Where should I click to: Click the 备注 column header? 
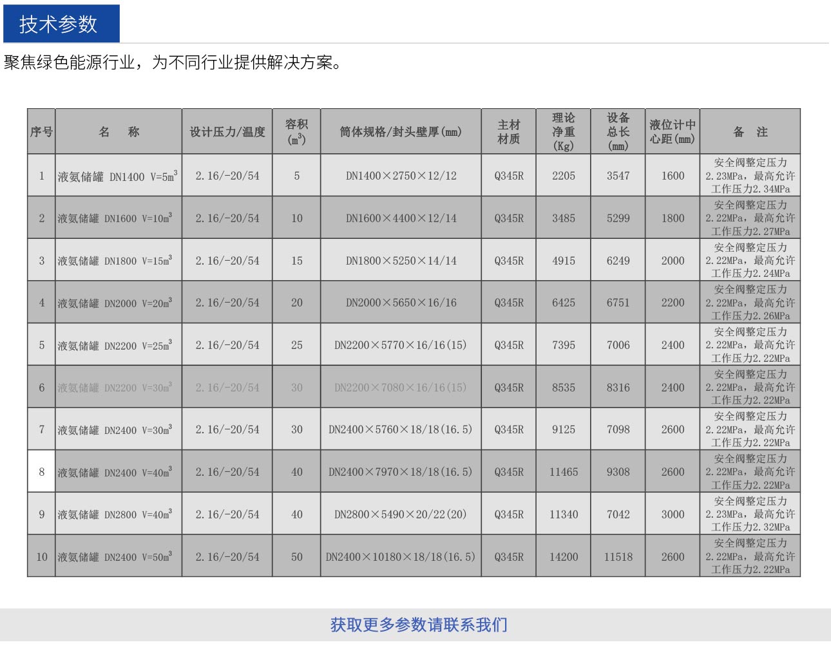point(750,132)
